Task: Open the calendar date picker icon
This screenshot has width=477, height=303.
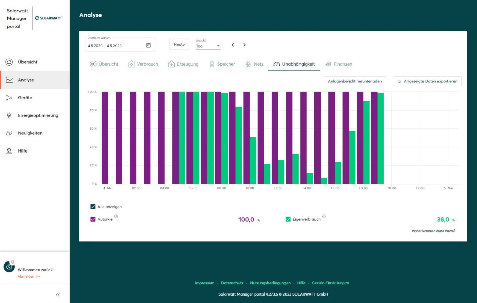Action: point(148,45)
